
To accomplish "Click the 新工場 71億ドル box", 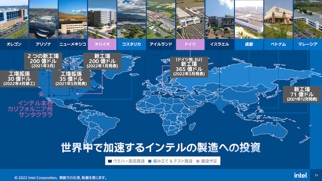I will coord(302,94).
